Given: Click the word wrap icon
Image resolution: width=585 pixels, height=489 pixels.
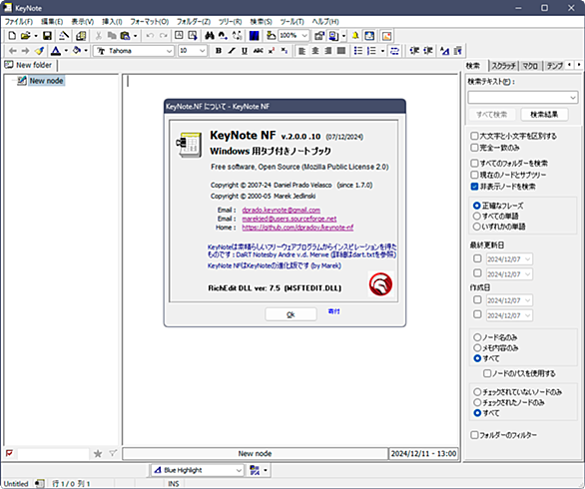Looking at the screenshot, I should click(394, 51).
